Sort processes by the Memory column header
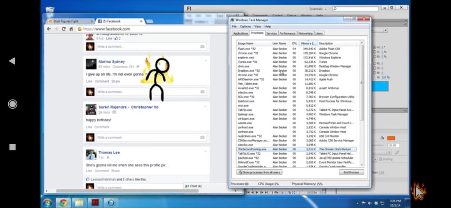The height and width of the screenshot is (208, 451). [309, 44]
